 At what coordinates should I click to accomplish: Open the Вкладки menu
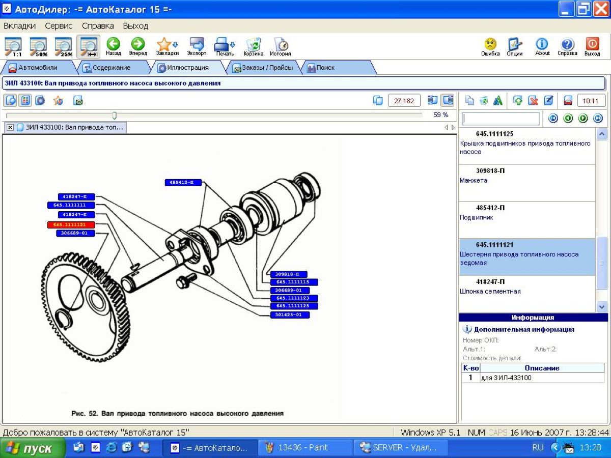(x=19, y=25)
